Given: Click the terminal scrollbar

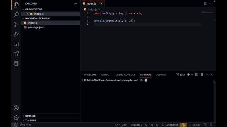Looking at the screenshot, I should (214, 81).
